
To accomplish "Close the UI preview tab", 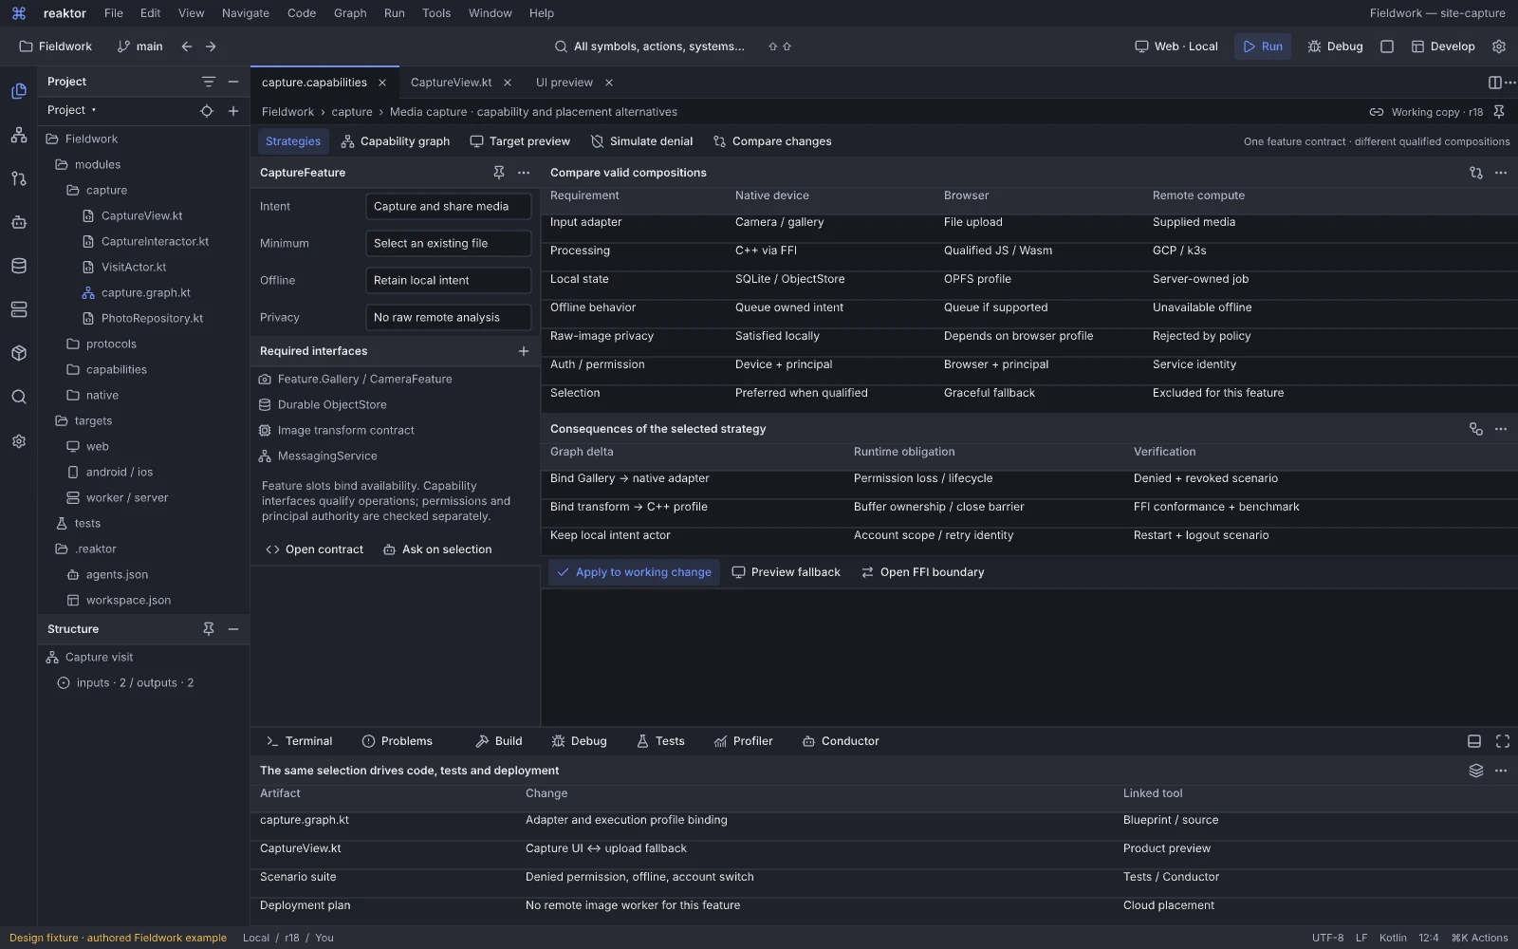I will [x=609, y=83].
